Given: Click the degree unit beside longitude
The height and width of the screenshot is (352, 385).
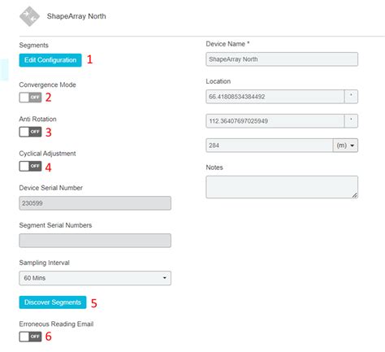Looking at the screenshot, I should 351,121.
